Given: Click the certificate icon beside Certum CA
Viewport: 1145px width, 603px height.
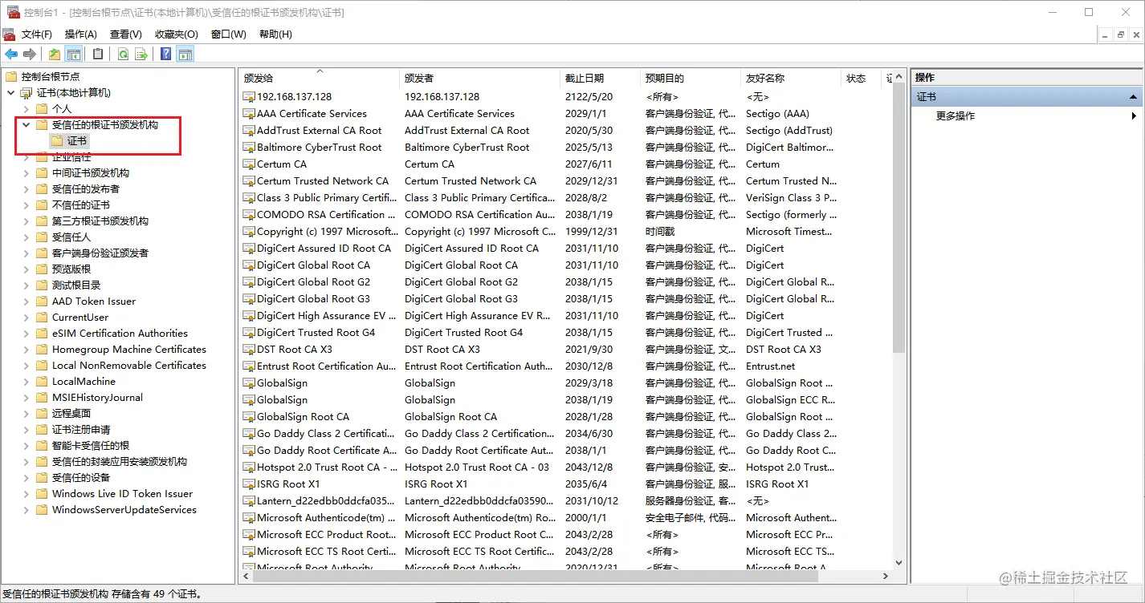Looking at the screenshot, I should click(249, 164).
